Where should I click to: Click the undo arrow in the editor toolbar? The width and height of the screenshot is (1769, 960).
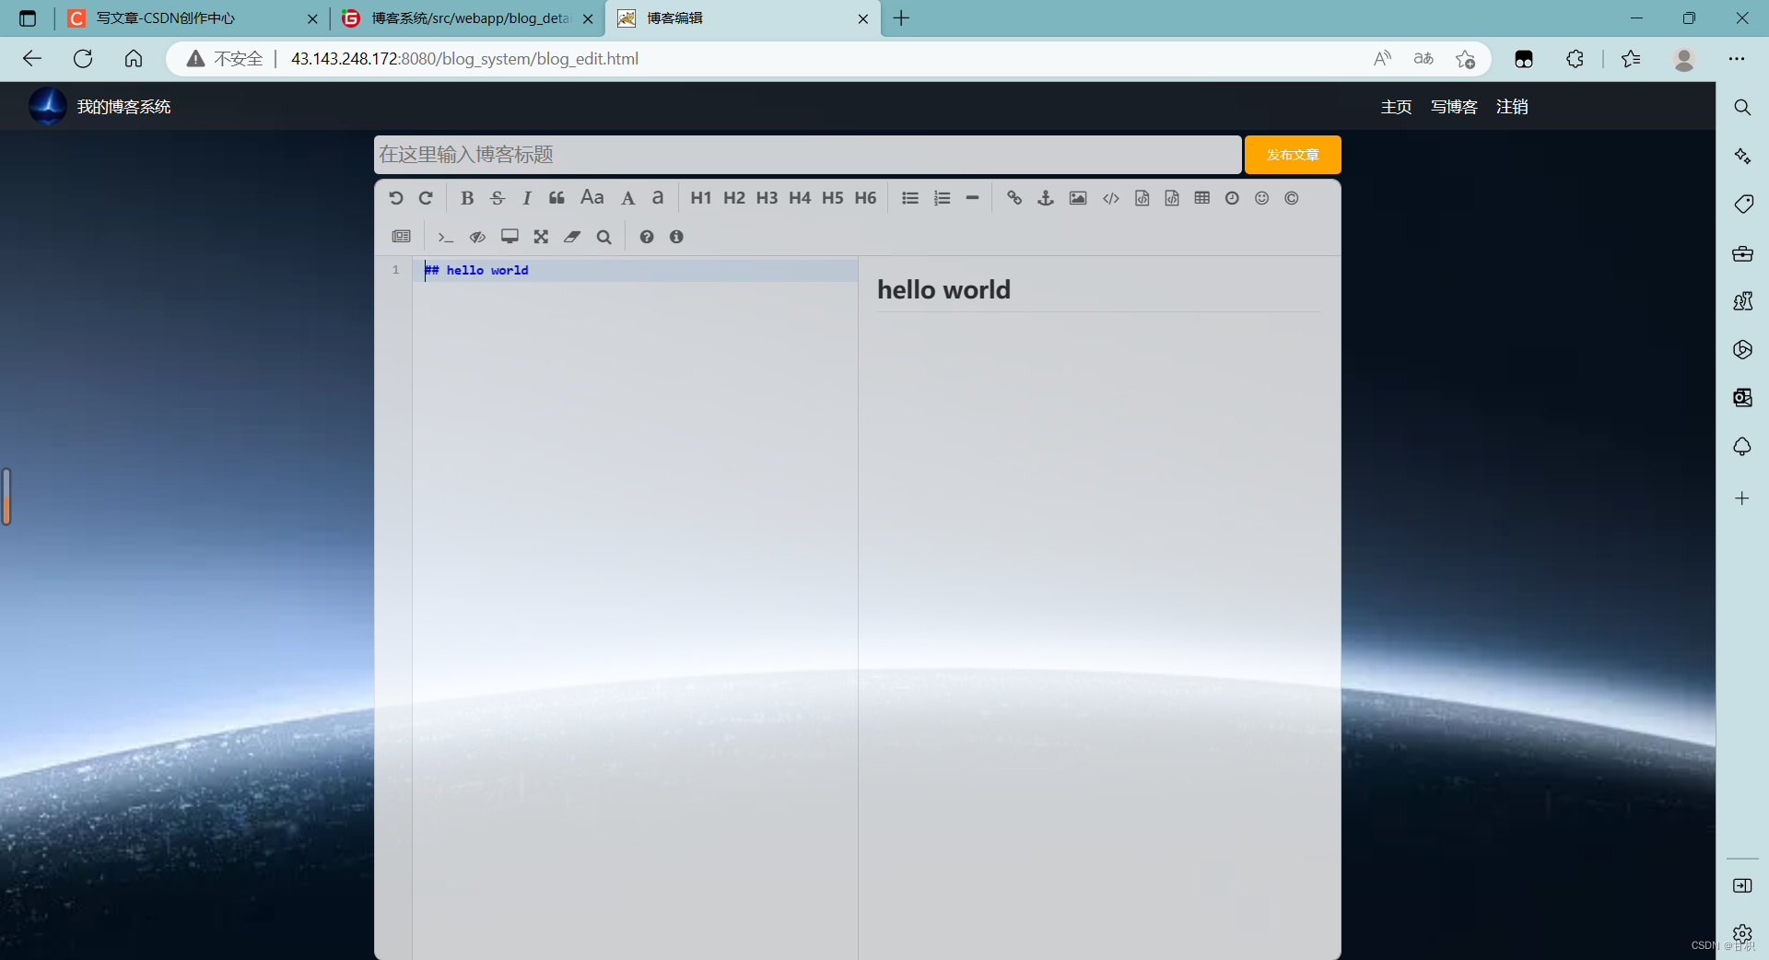(x=396, y=198)
